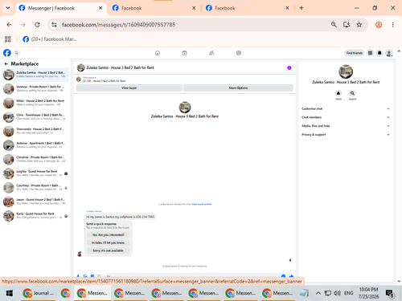Image resolution: width=402 pixels, height=301 pixels.
Task: Click the View buyer button
Action: 129,87
